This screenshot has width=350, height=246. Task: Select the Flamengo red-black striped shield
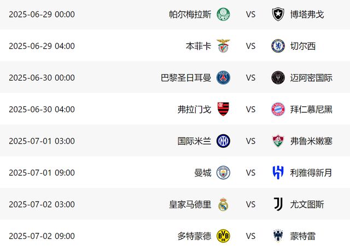[x=223, y=109]
